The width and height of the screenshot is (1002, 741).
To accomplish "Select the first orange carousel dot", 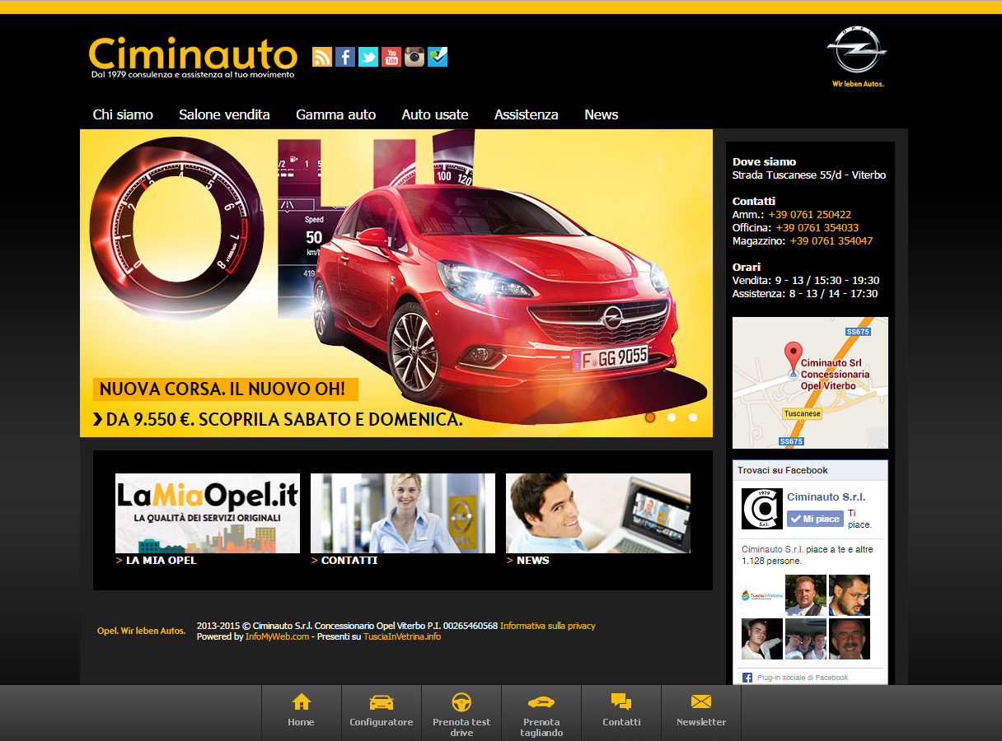I will point(650,417).
